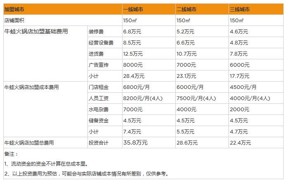Select the 牛蛙火锅店加盟成本费用 category cell

[32, 87]
